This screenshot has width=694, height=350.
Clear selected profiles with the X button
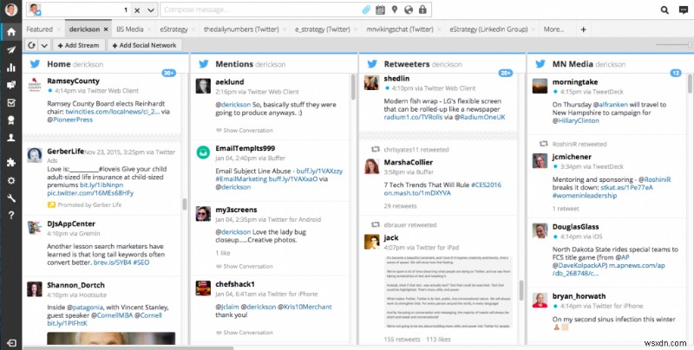pos(137,10)
